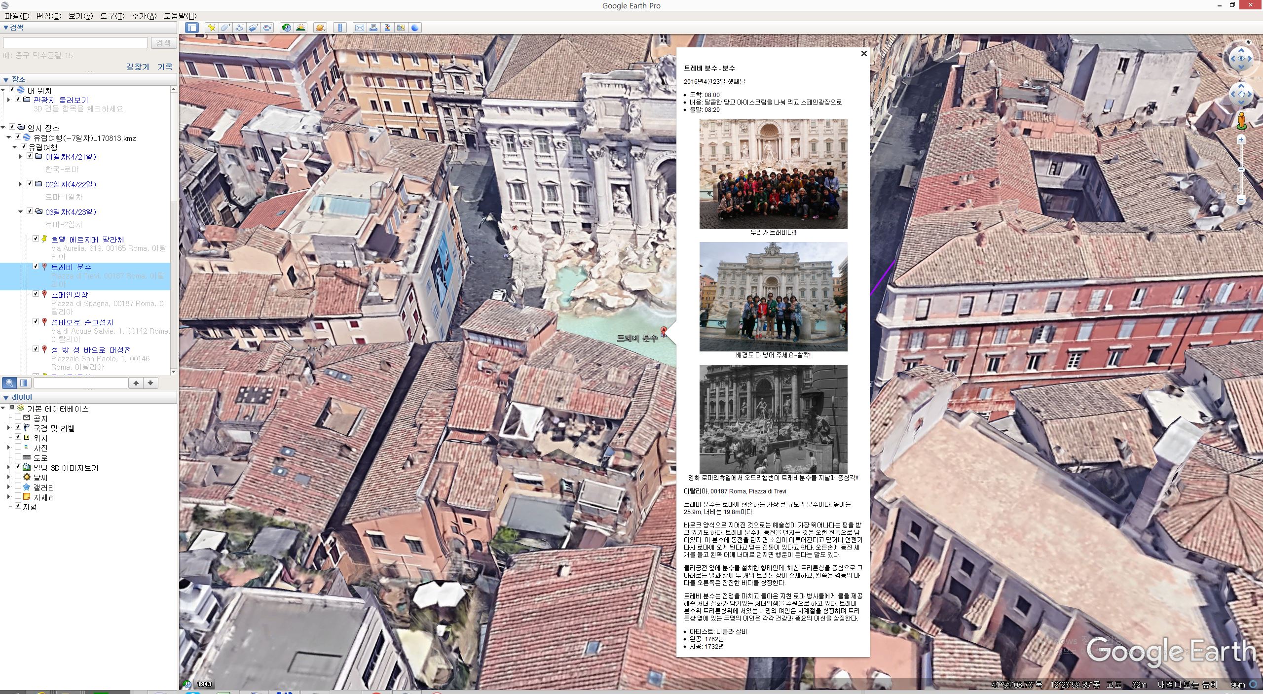Click the 길찾기 link
Image resolution: width=1263 pixels, height=694 pixels.
(138, 67)
